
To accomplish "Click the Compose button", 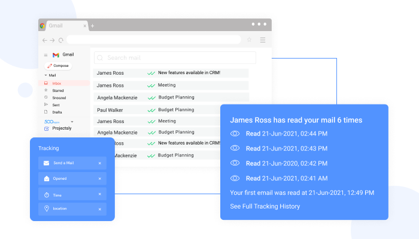I will [x=58, y=66].
